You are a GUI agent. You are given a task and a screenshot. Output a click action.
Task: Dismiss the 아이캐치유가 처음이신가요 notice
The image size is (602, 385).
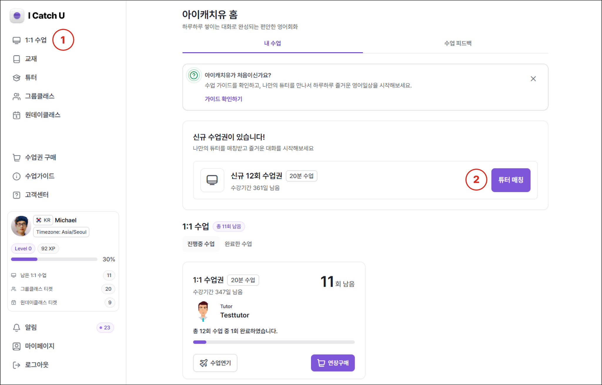(x=533, y=79)
